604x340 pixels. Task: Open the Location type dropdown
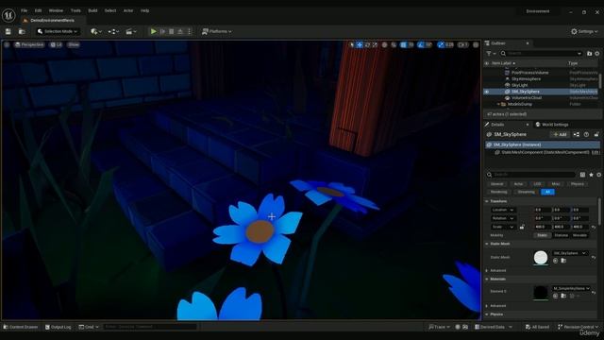[x=503, y=210]
